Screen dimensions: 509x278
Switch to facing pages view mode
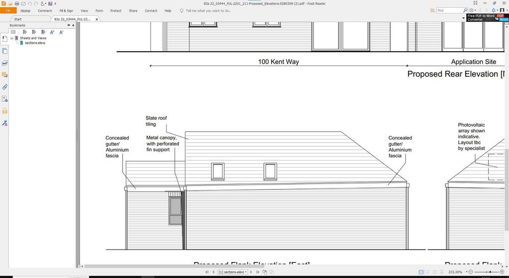(x=435, y=272)
